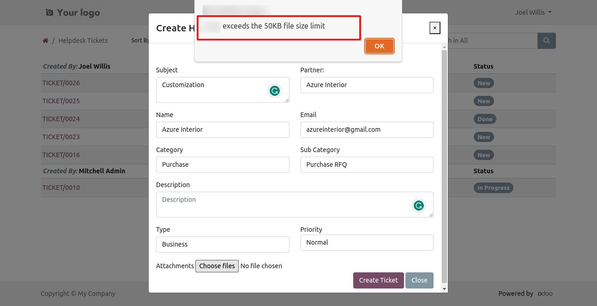The image size is (597, 306).
Task: Open the Helpdesk Tickets breadcrumb
Action: 83,41
